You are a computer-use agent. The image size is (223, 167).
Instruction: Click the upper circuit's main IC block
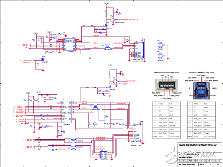pyautogui.click(x=69, y=45)
